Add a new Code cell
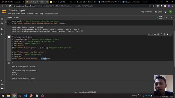Viewport: 175px width, 98px height. [9, 17]
